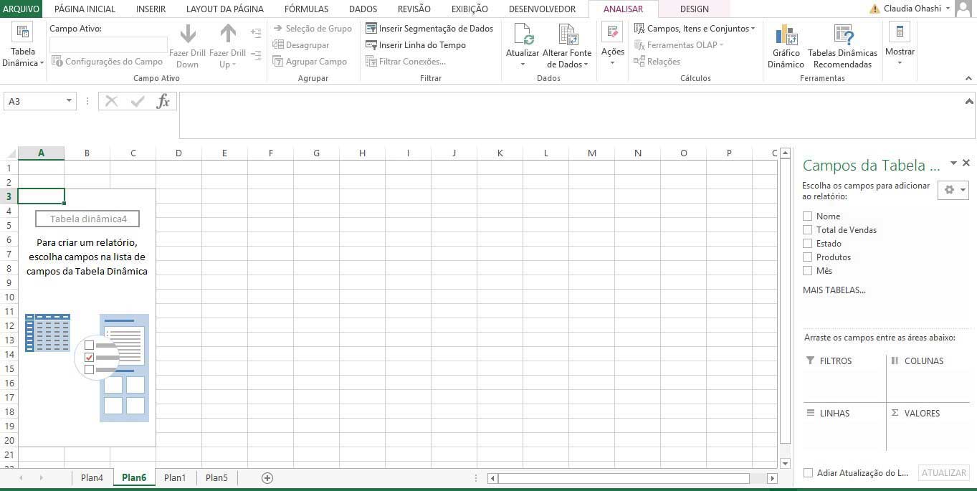Add a new sheet with plus icon
Image resolution: width=977 pixels, height=491 pixels.
267,478
